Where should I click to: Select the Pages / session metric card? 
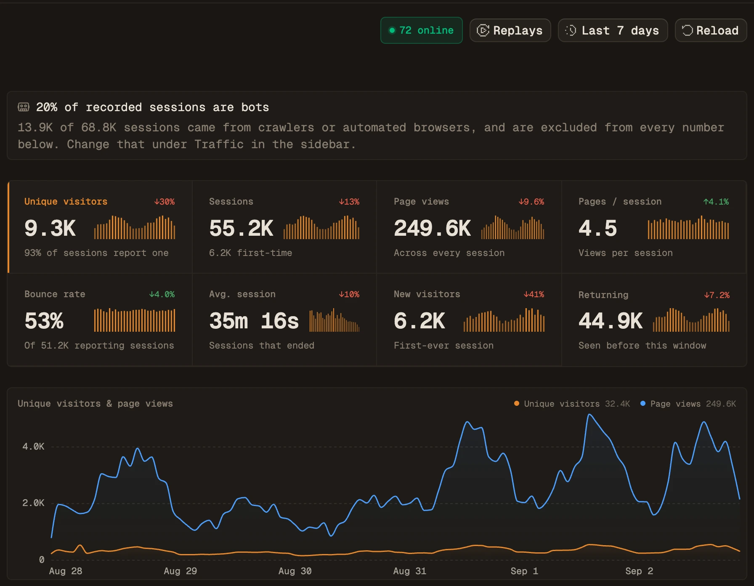pos(654,227)
